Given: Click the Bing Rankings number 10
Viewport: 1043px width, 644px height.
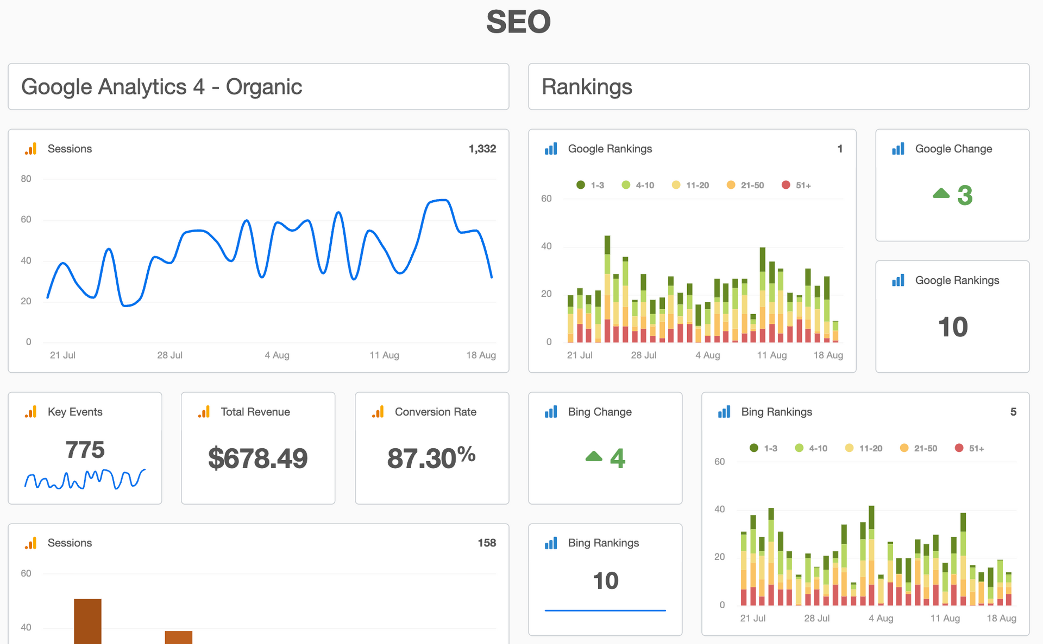Looking at the screenshot, I should tap(606, 581).
